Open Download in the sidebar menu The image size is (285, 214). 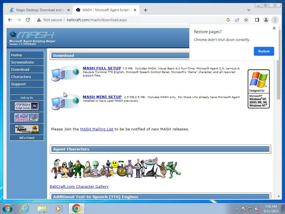pyautogui.click(x=27, y=69)
